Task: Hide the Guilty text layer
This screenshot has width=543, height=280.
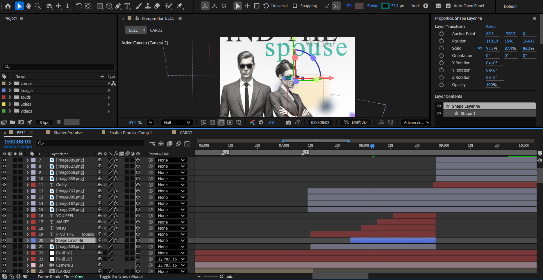Action: [4, 185]
